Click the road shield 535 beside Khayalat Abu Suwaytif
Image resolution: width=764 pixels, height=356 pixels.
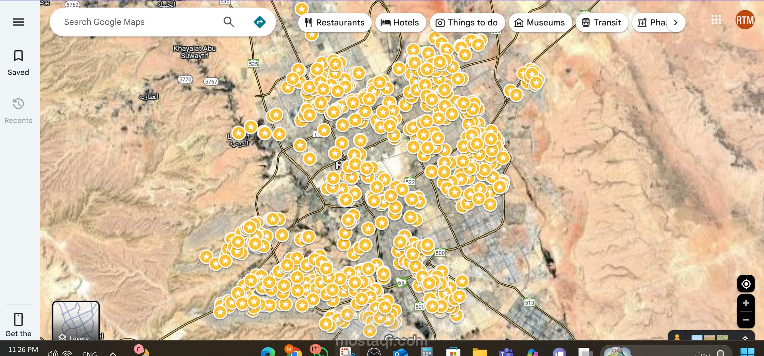click(253, 64)
